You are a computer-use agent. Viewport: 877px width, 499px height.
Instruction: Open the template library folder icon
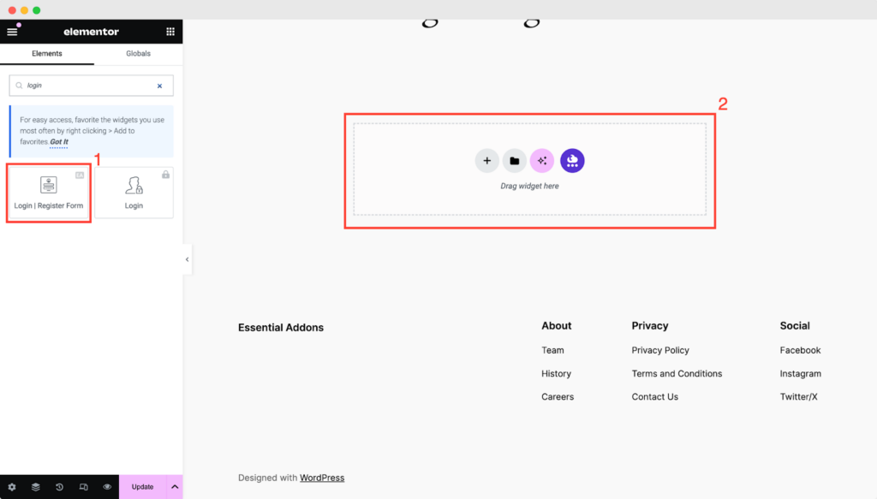coord(514,160)
